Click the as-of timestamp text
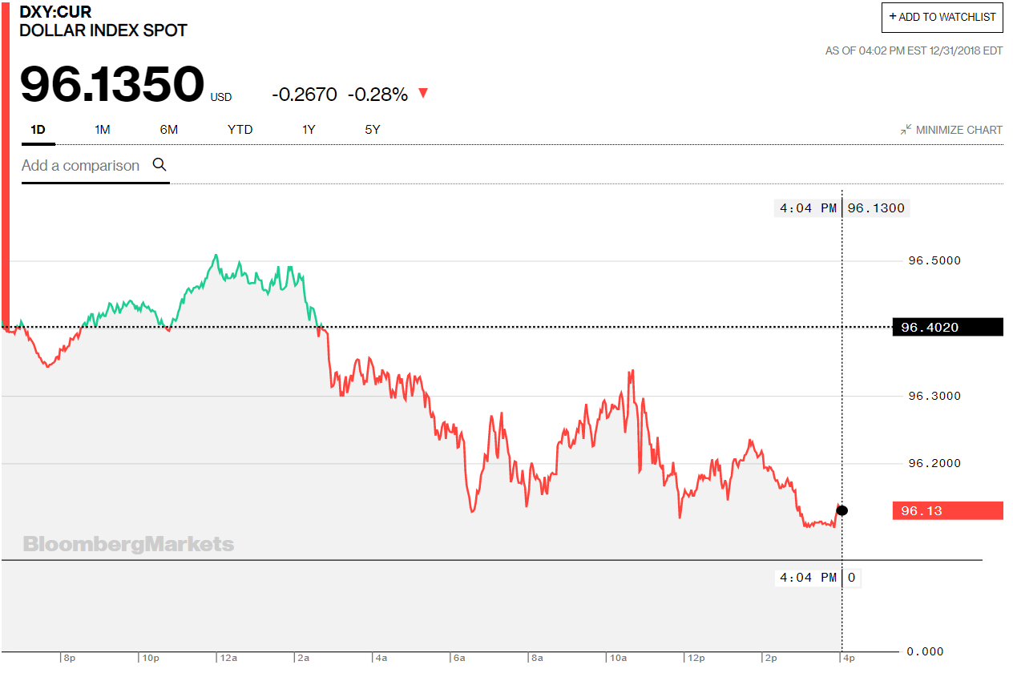The height and width of the screenshot is (677, 1013). [x=914, y=50]
